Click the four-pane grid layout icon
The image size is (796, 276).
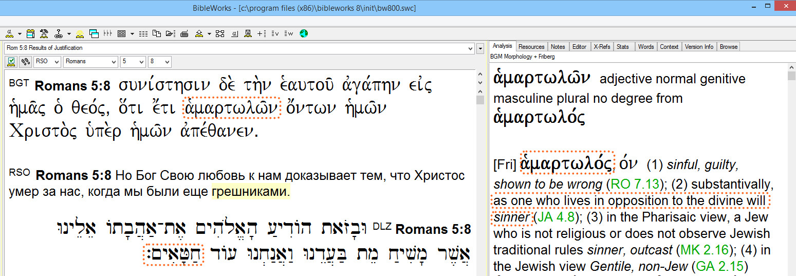[121, 34]
